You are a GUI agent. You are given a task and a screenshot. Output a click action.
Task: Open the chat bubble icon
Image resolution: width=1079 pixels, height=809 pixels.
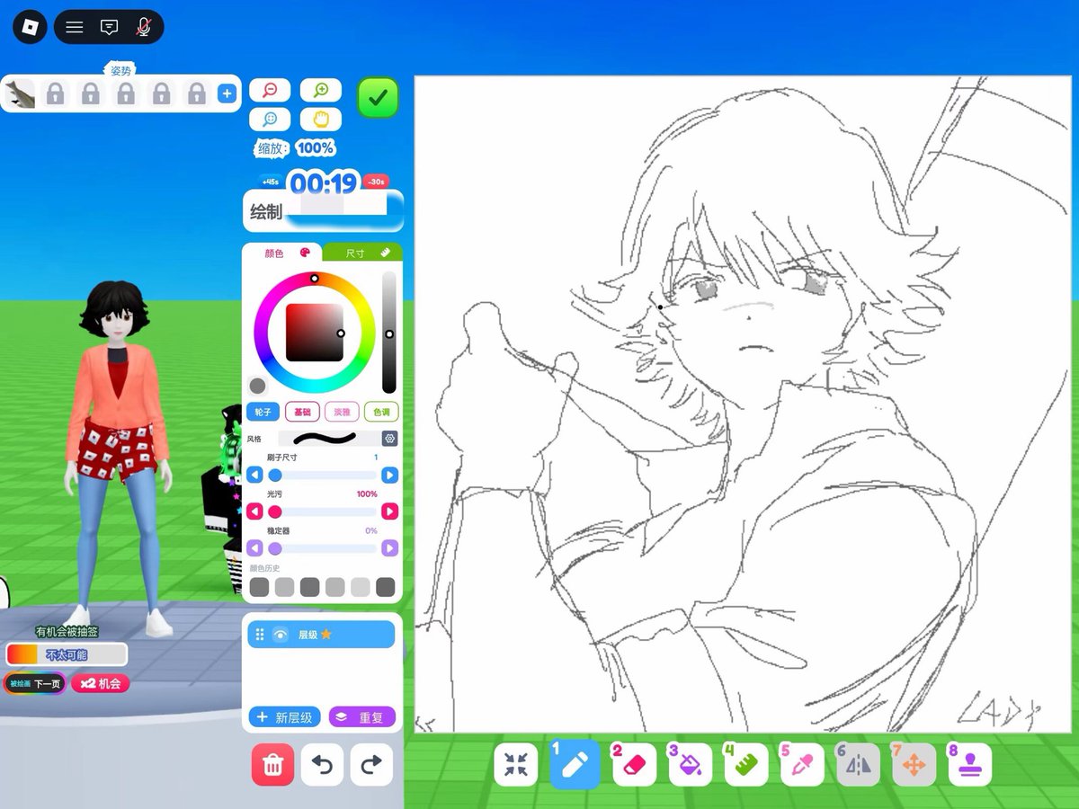coord(109,27)
